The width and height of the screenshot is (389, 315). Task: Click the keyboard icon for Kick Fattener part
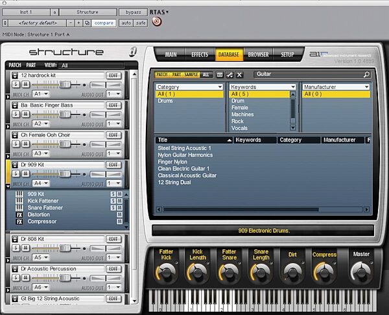point(19,201)
